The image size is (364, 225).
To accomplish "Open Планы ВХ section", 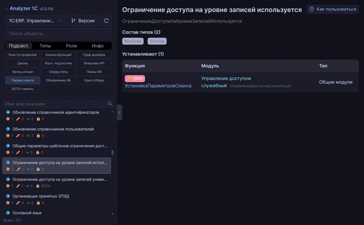I will click(94, 72).
